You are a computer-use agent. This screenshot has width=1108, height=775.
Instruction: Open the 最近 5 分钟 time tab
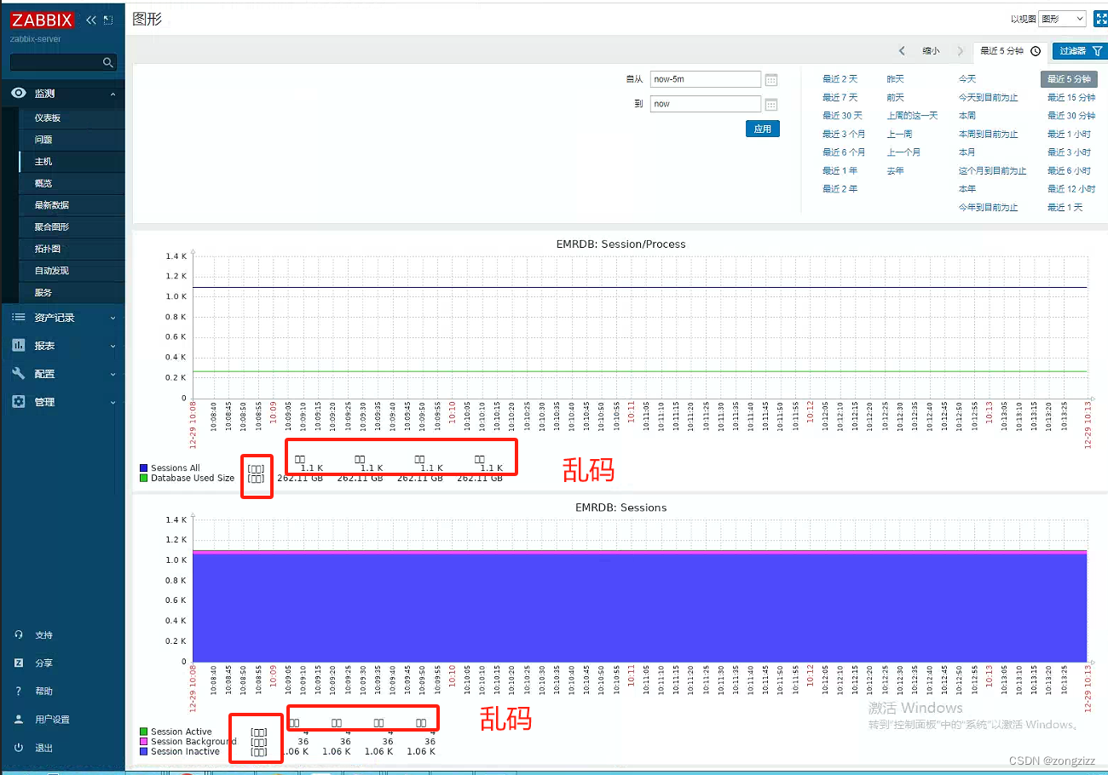[x=1010, y=51]
